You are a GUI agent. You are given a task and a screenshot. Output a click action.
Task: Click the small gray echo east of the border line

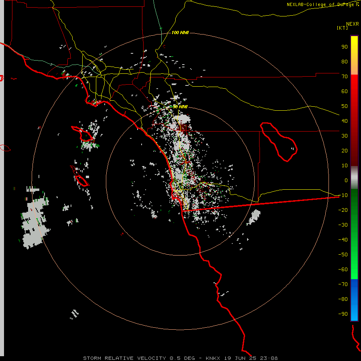click(x=254, y=217)
